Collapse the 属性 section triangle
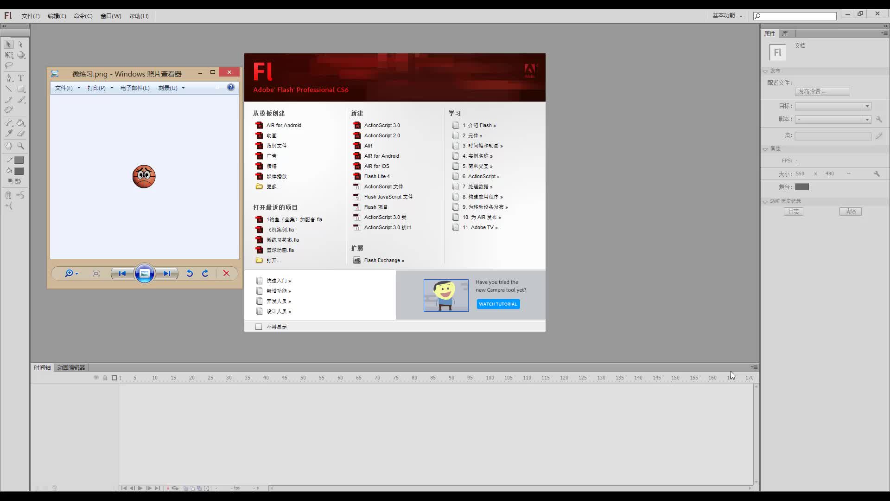 (x=765, y=149)
